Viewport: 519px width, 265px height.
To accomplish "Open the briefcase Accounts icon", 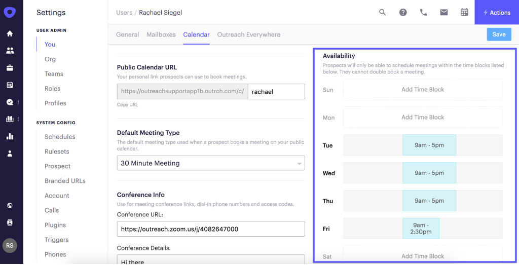I will [x=10, y=68].
